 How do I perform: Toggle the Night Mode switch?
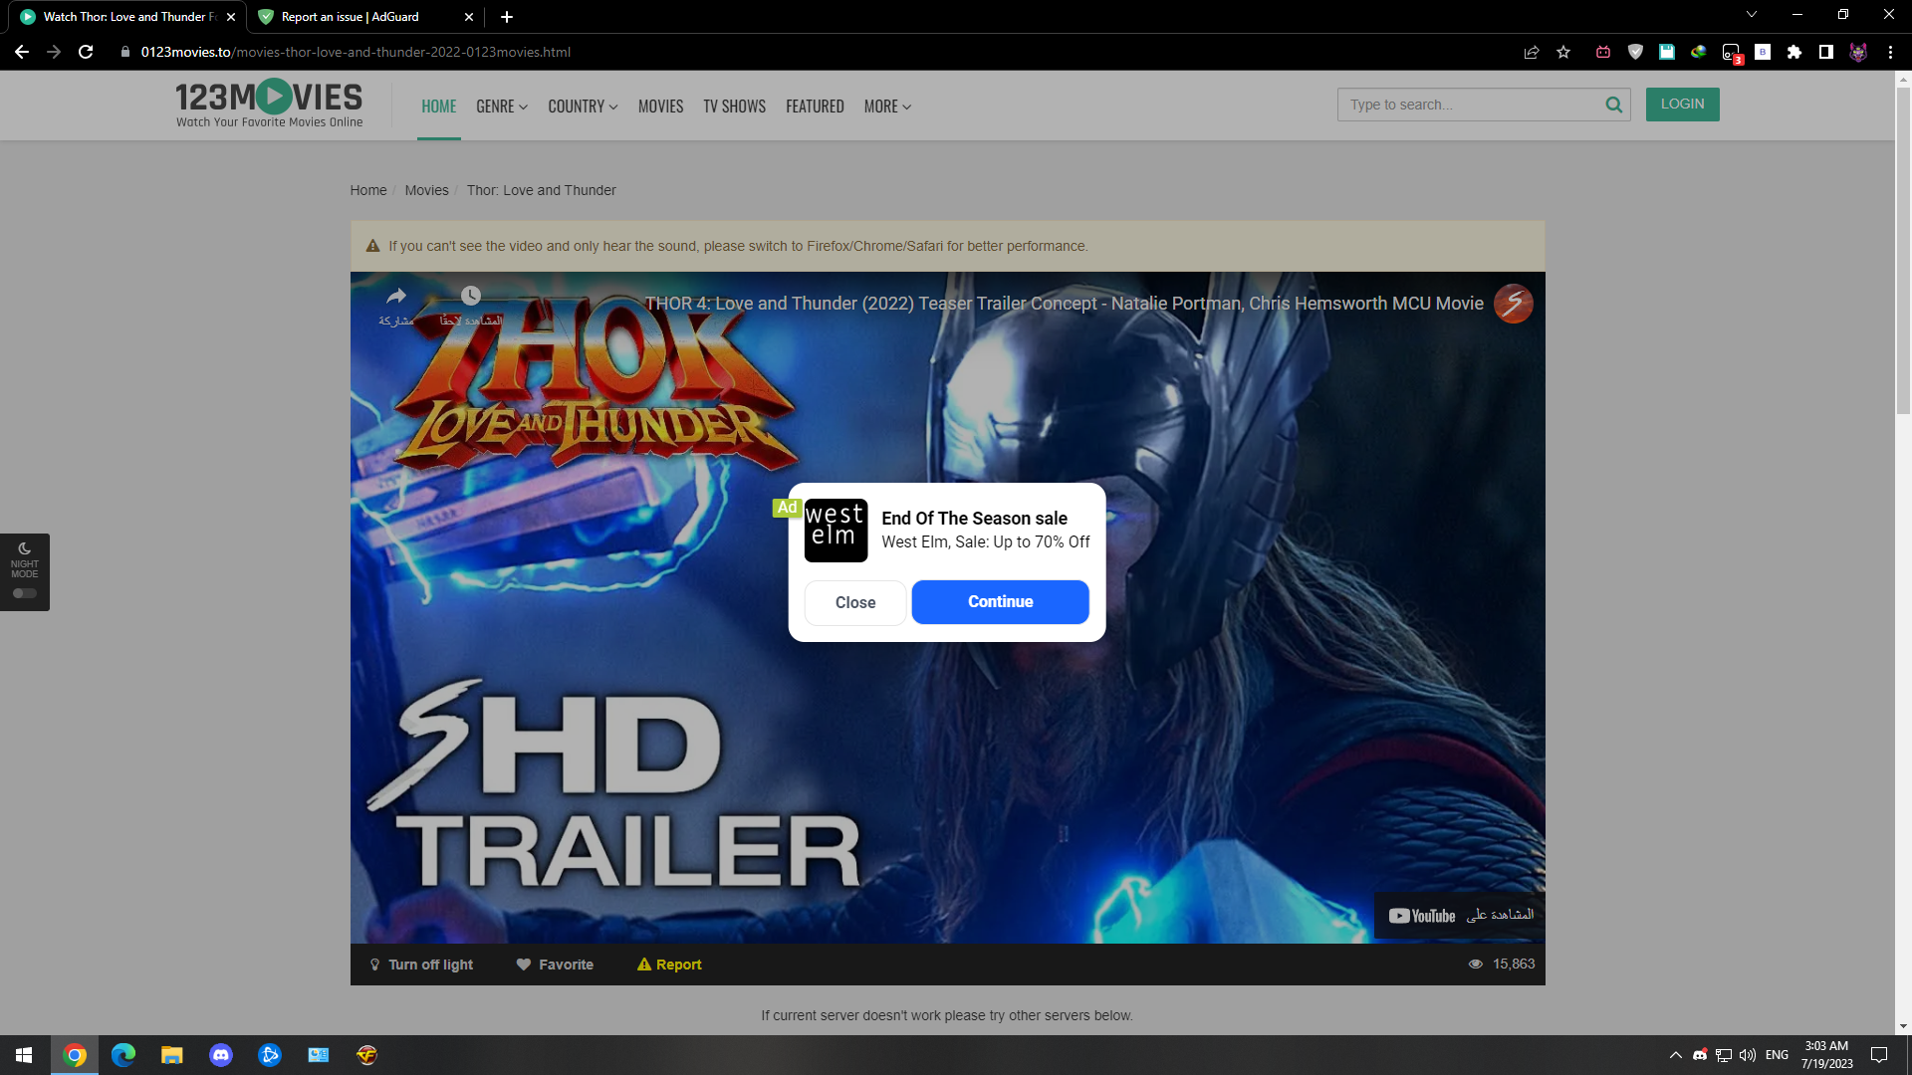[23, 593]
